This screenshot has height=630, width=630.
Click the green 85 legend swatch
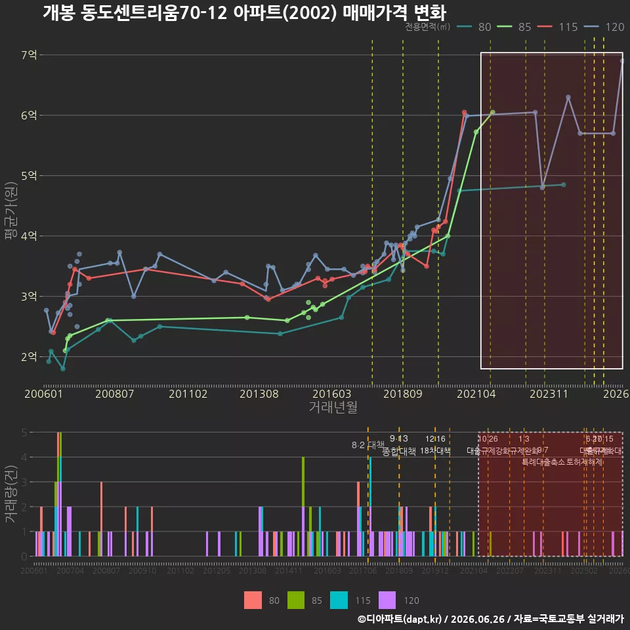296,600
